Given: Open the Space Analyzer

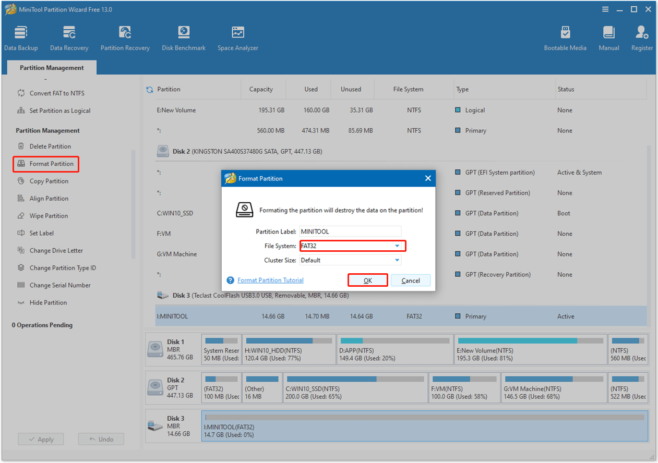Looking at the screenshot, I should coord(237,36).
